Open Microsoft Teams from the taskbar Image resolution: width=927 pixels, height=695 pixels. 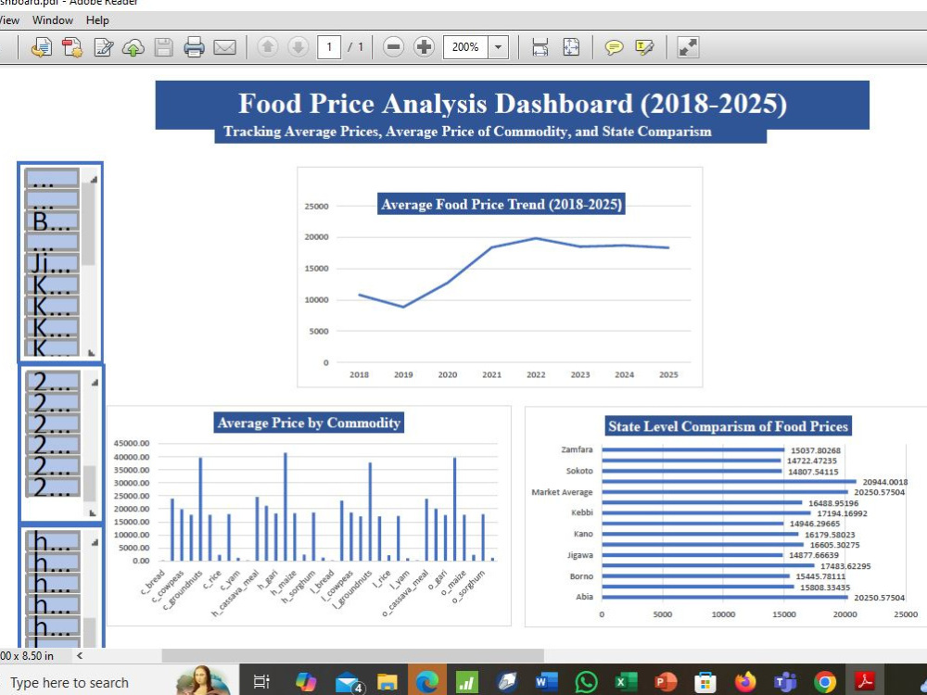(x=785, y=682)
